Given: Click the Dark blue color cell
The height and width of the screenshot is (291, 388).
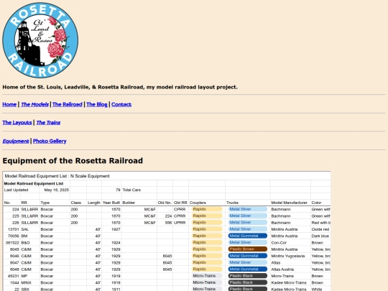Looking at the screenshot, I should pyautogui.click(x=320, y=236).
